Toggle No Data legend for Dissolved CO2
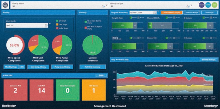 (x=176, y=38)
